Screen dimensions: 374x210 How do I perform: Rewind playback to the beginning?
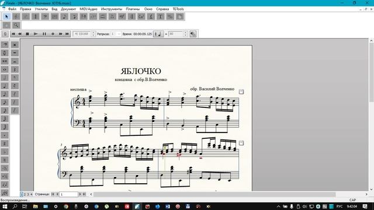pos(13,34)
